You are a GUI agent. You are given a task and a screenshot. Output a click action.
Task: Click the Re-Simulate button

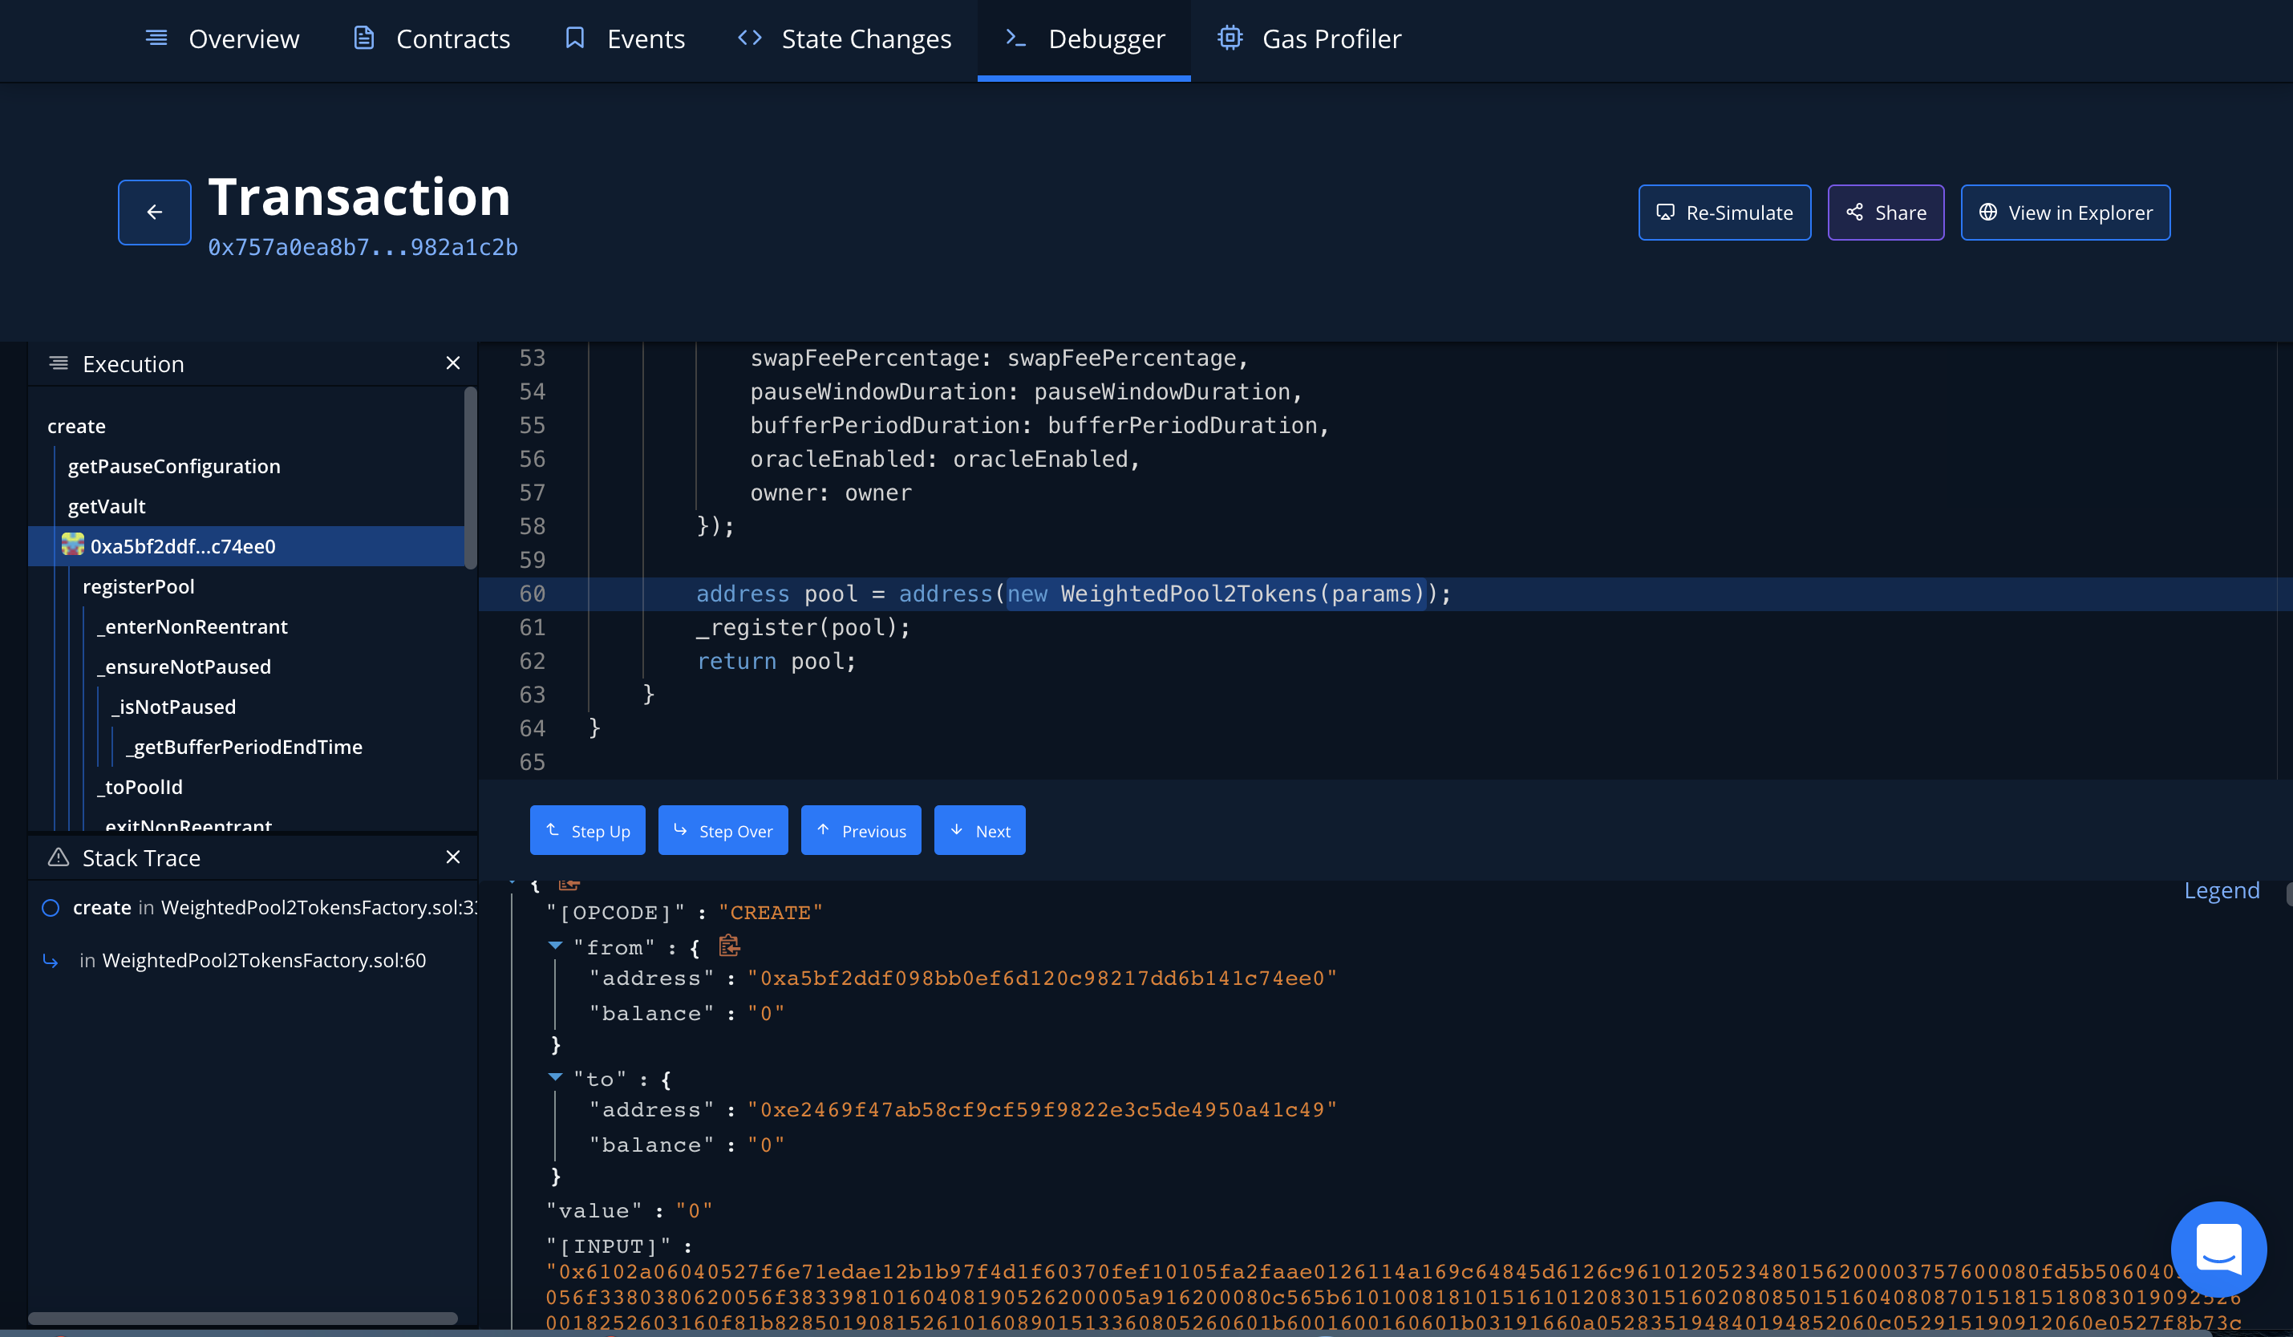1724,212
